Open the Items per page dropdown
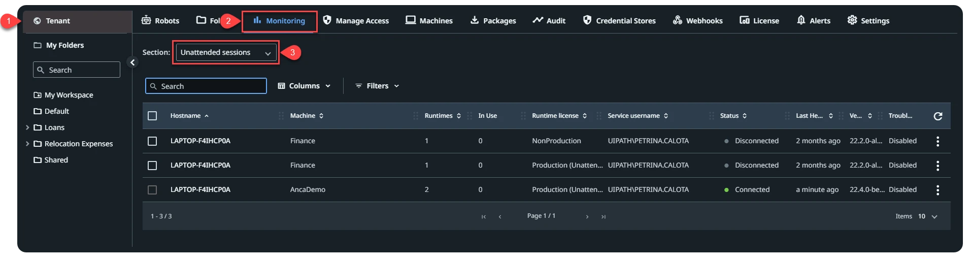Image resolution: width=970 pixels, height=260 pixels. pyautogui.click(x=928, y=216)
